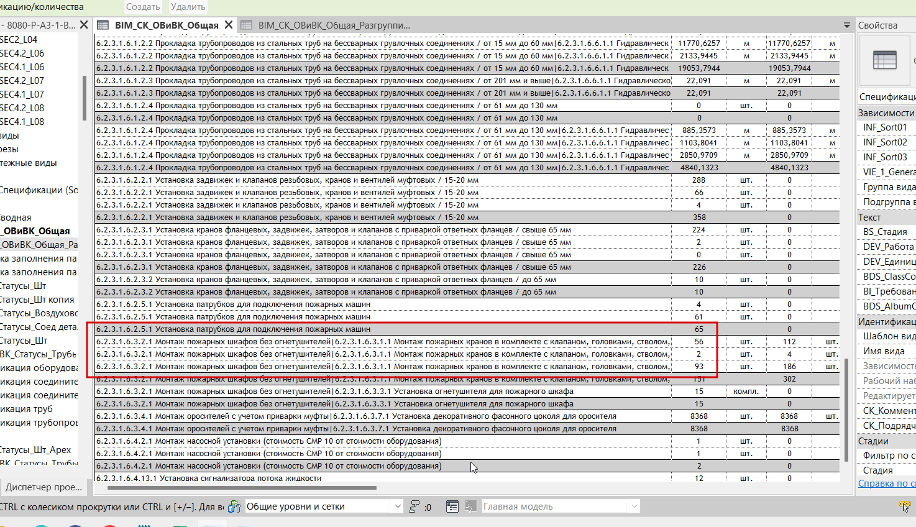Click the schedule vertical scrollbar
916x527 pixels.
(x=846, y=409)
